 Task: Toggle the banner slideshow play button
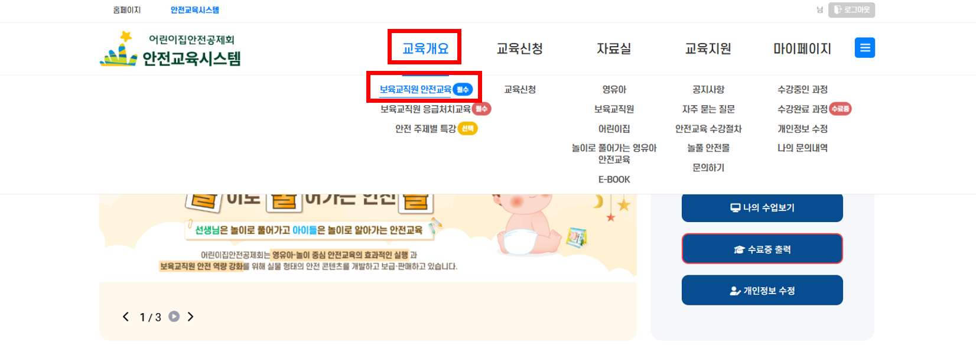point(174,316)
